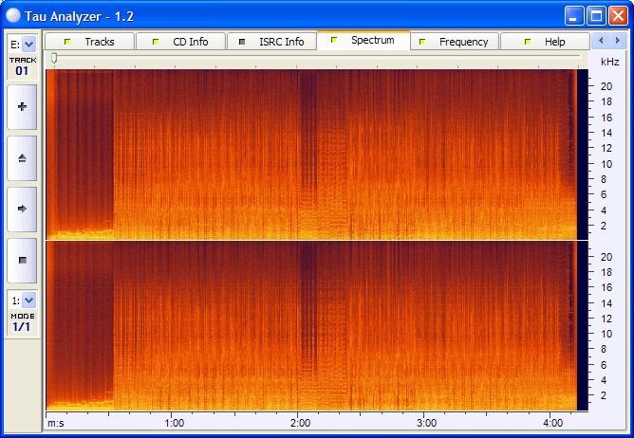Open the Help tab
The image size is (634, 438).
545,42
